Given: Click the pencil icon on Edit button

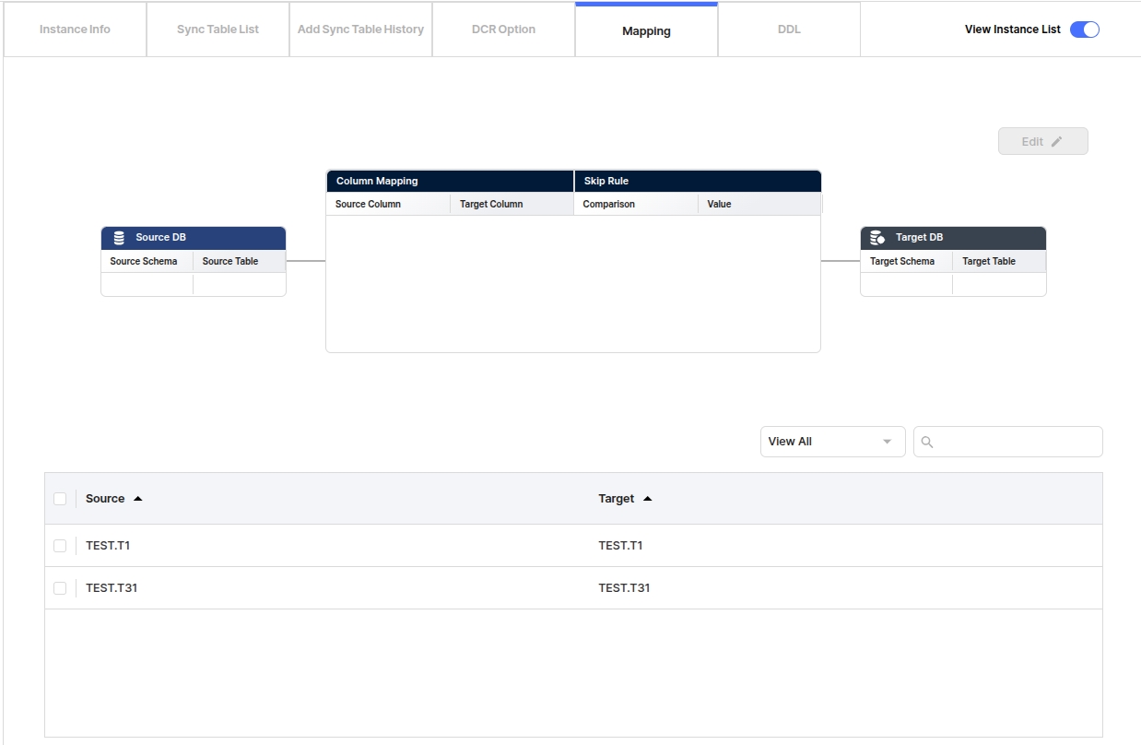Looking at the screenshot, I should point(1057,142).
